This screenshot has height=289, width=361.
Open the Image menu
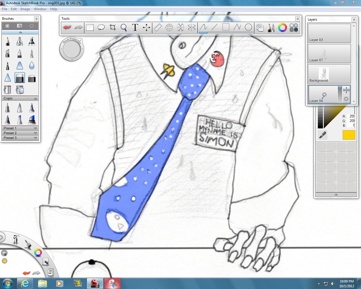[25, 9]
